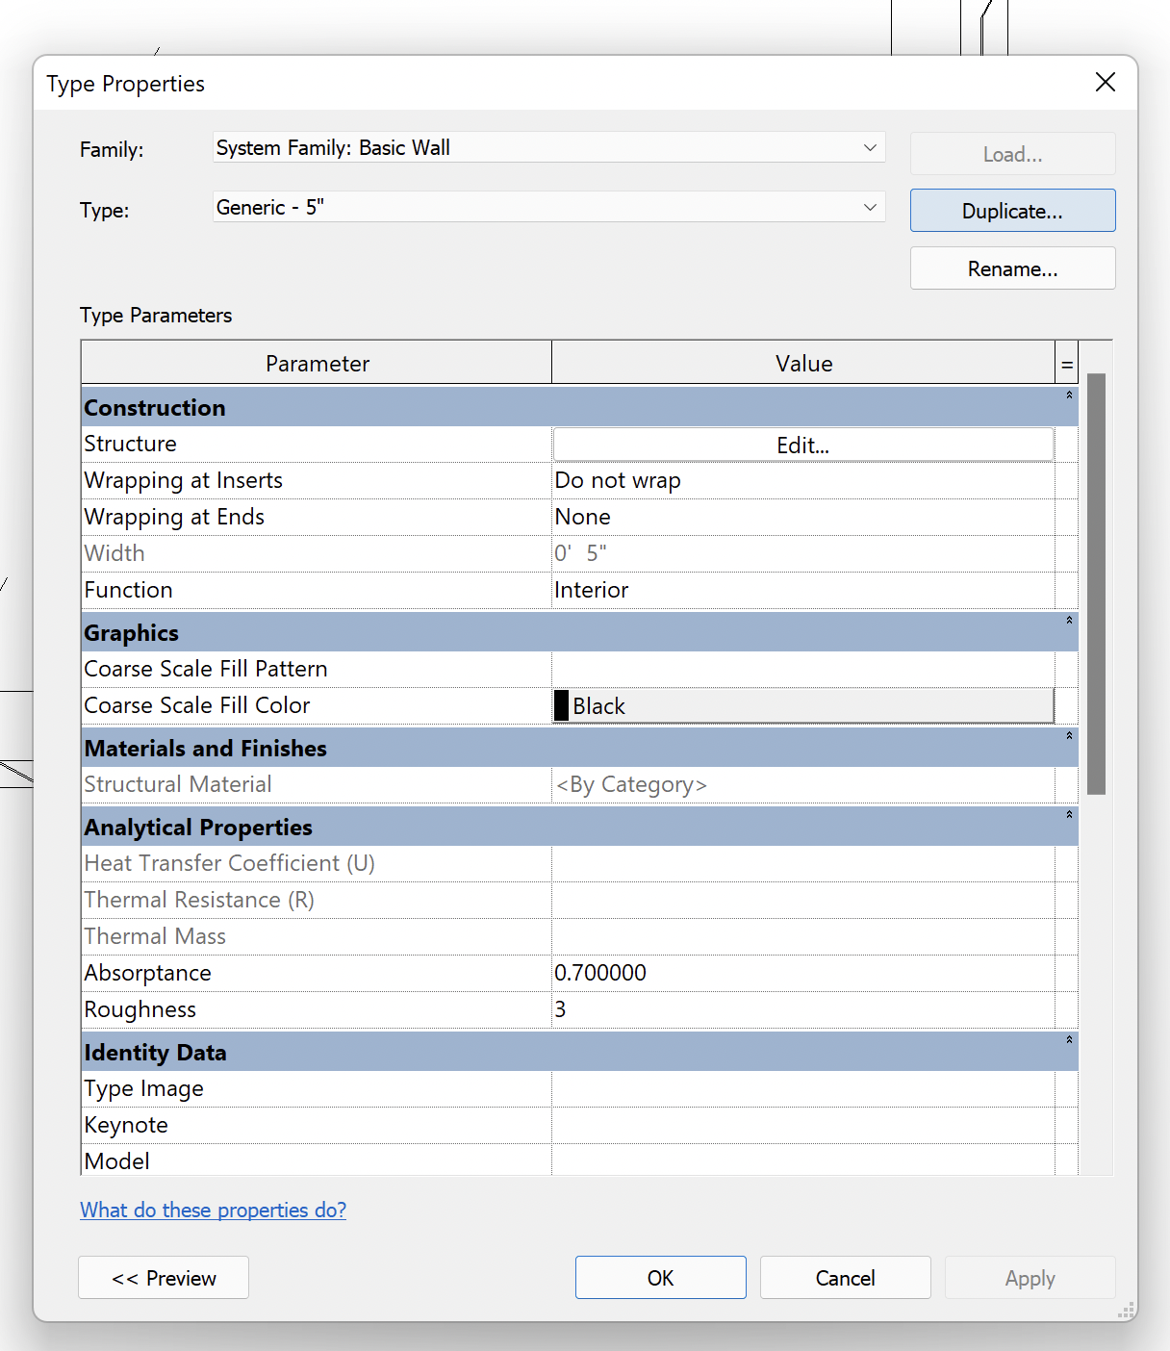Click the Coarse Scale Fill Pattern value
The image size is (1170, 1351).
tap(802, 669)
